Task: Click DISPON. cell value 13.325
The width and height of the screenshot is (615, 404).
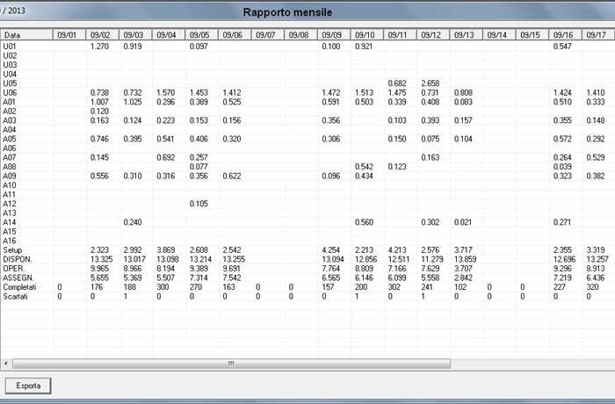Action: (101, 259)
